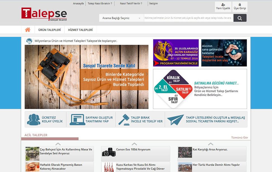Click the paper plane Takip Listeleri icon
272x172 pixels.
[x=175, y=120]
